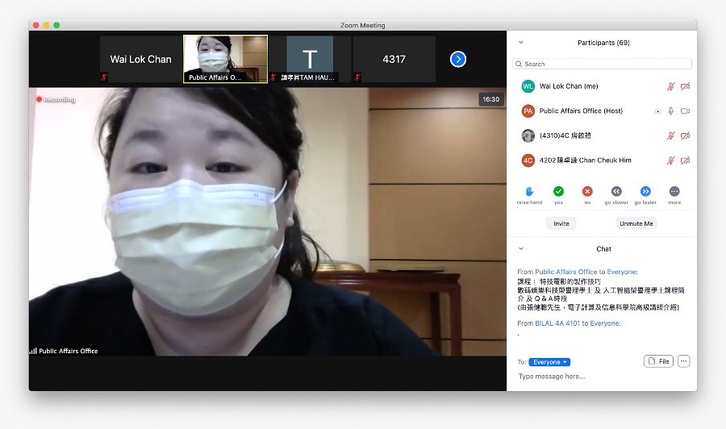Collapse the Chat panel chevron
Image resolution: width=726 pixels, height=429 pixels.
521,249
